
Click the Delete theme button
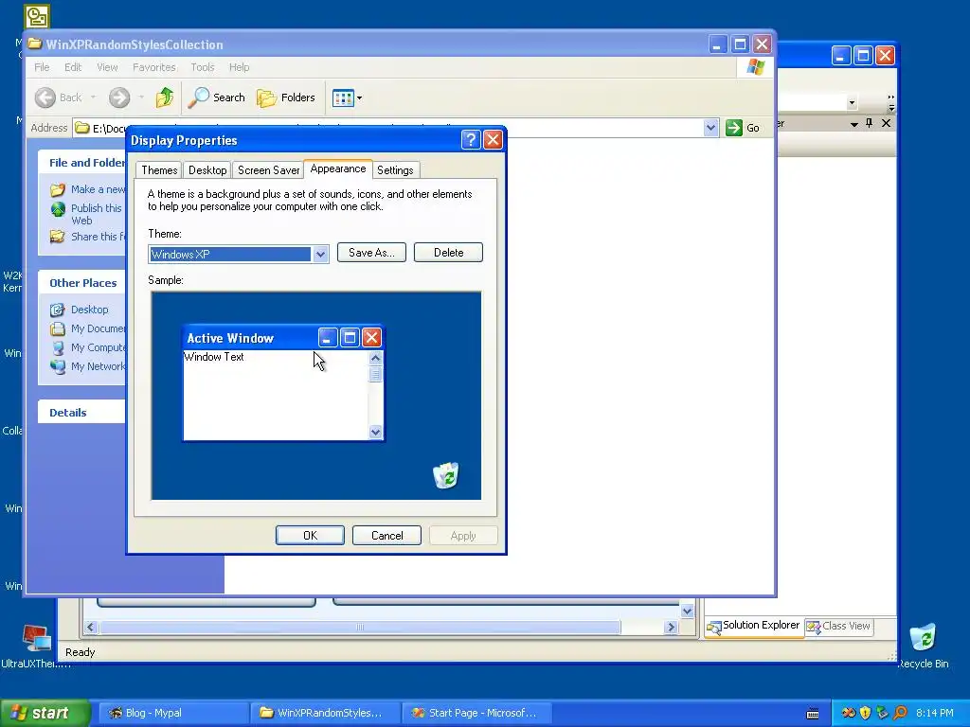click(x=448, y=252)
